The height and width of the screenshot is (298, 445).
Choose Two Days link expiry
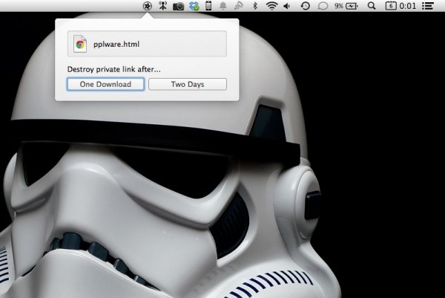coord(188,84)
